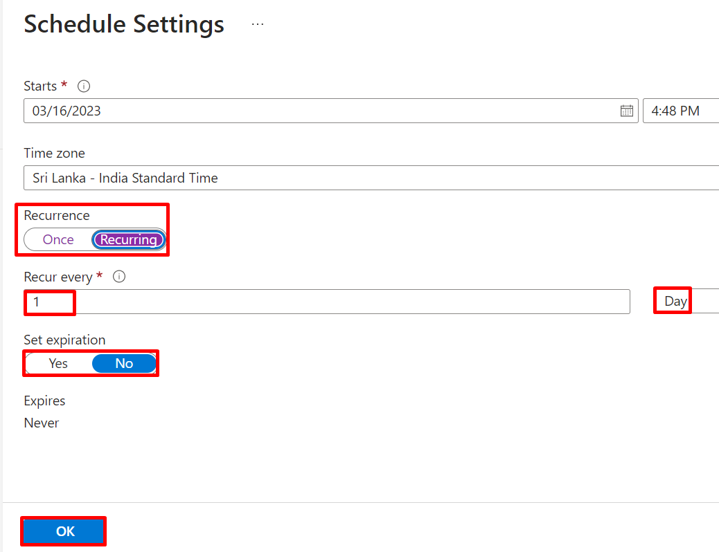Open the 4:48 PM time picker
The height and width of the screenshot is (552, 719).
[x=681, y=111]
